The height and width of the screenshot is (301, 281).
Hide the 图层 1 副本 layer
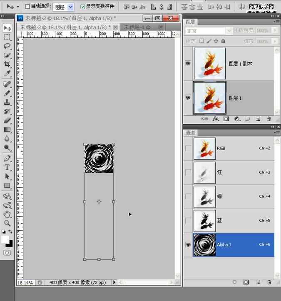pyautogui.click(x=188, y=63)
